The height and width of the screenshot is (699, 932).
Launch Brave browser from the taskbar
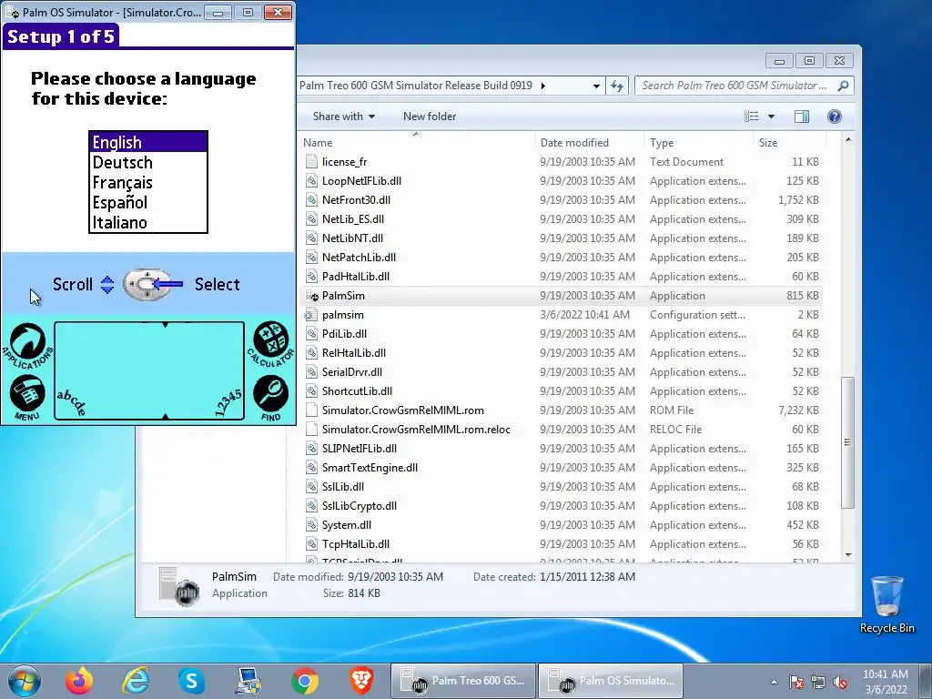coord(360,681)
